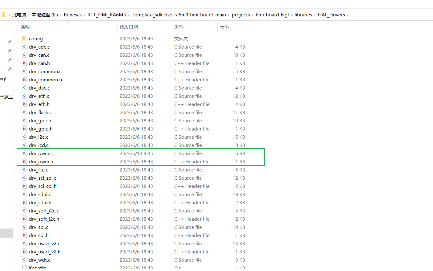Click the drv_spi.h header icon
This screenshot has width=433, height=271.
coord(24,235)
